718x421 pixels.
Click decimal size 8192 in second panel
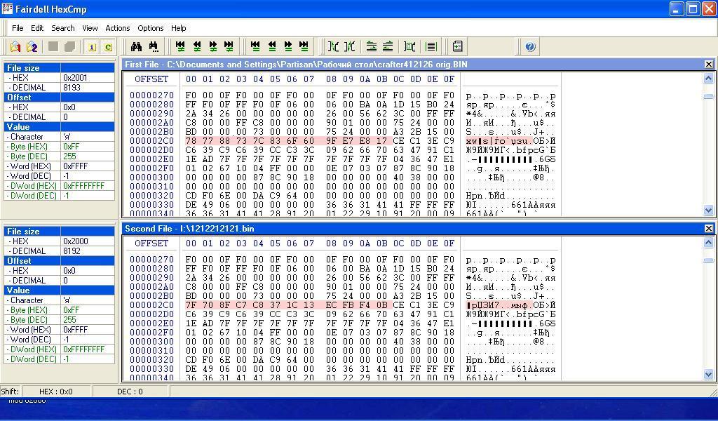coord(88,251)
